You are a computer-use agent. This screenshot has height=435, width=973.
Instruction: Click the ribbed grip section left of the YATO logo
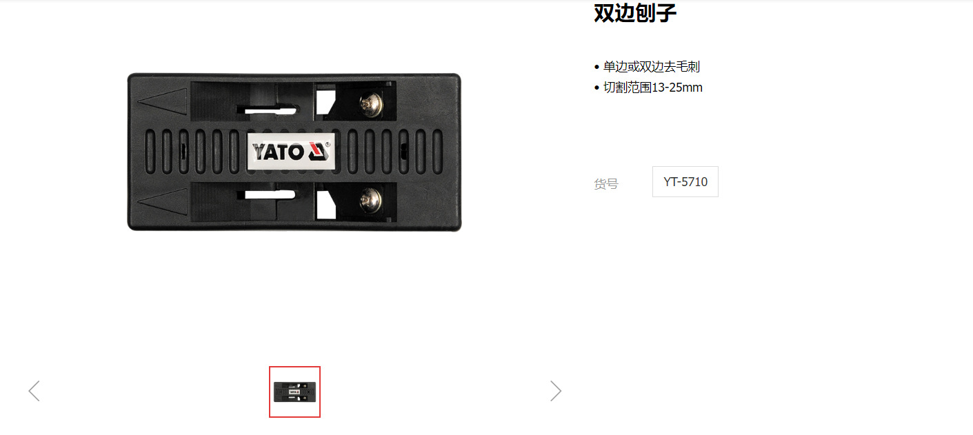pyautogui.click(x=196, y=152)
